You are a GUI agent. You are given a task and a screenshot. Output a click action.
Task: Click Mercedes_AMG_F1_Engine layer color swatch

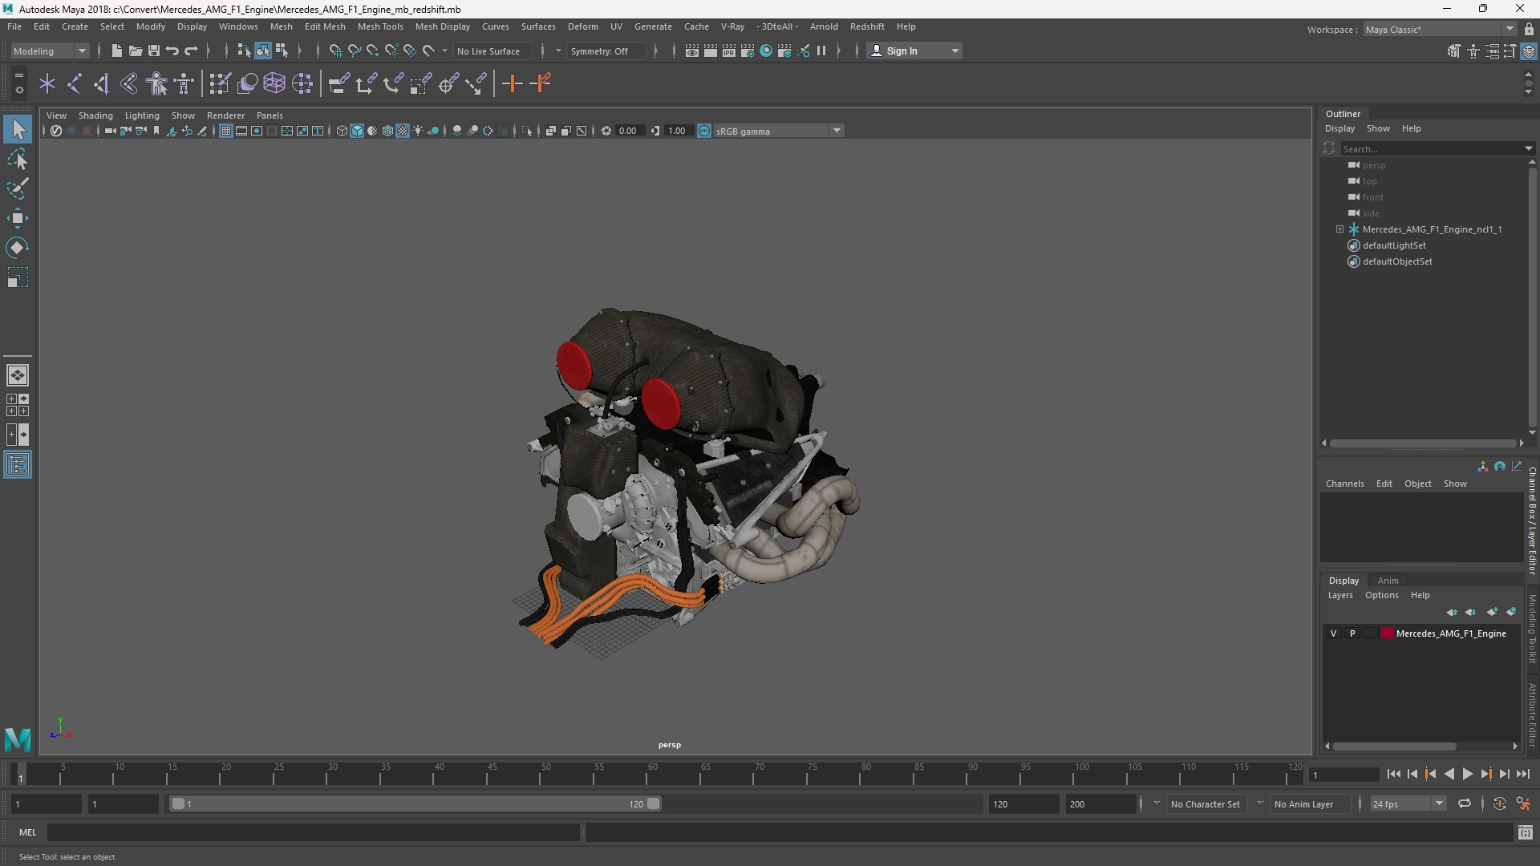pyautogui.click(x=1387, y=633)
